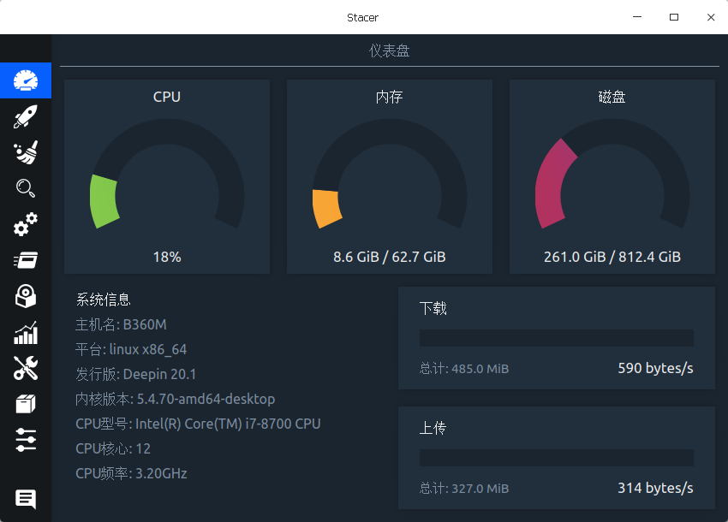Click the 261.0 GiB / 812.4 GiB value

click(612, 257)
